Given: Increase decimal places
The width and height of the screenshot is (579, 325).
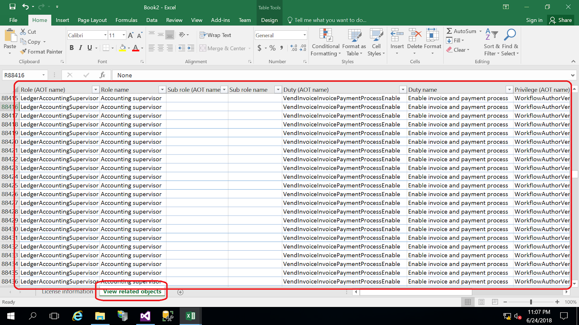Looking at the screenshot, I should pyautogui.click(x=294, y=48).
